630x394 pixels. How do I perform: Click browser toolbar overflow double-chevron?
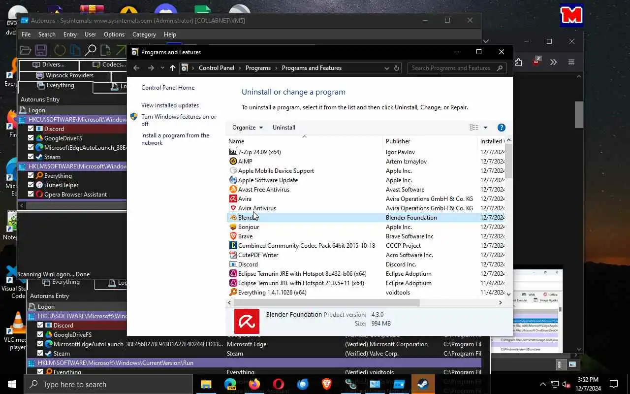coord(553,62)
